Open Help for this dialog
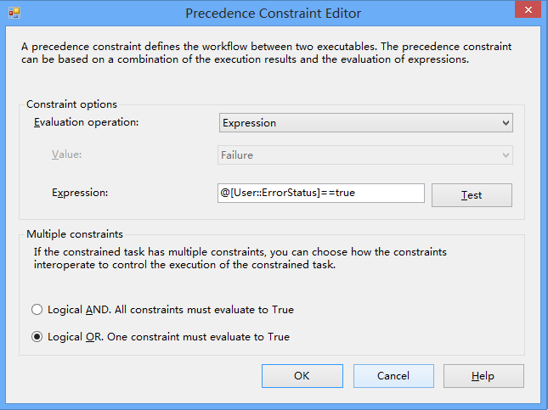The image size is (548, 410). tap(483, 376)
